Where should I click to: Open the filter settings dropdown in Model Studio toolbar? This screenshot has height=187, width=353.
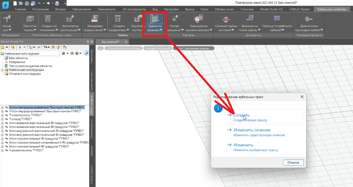(x=48, y=47)
